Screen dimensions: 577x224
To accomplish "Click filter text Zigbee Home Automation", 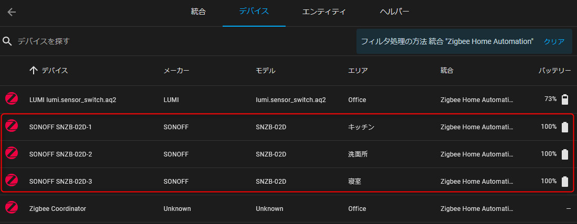I will (489, 41).
